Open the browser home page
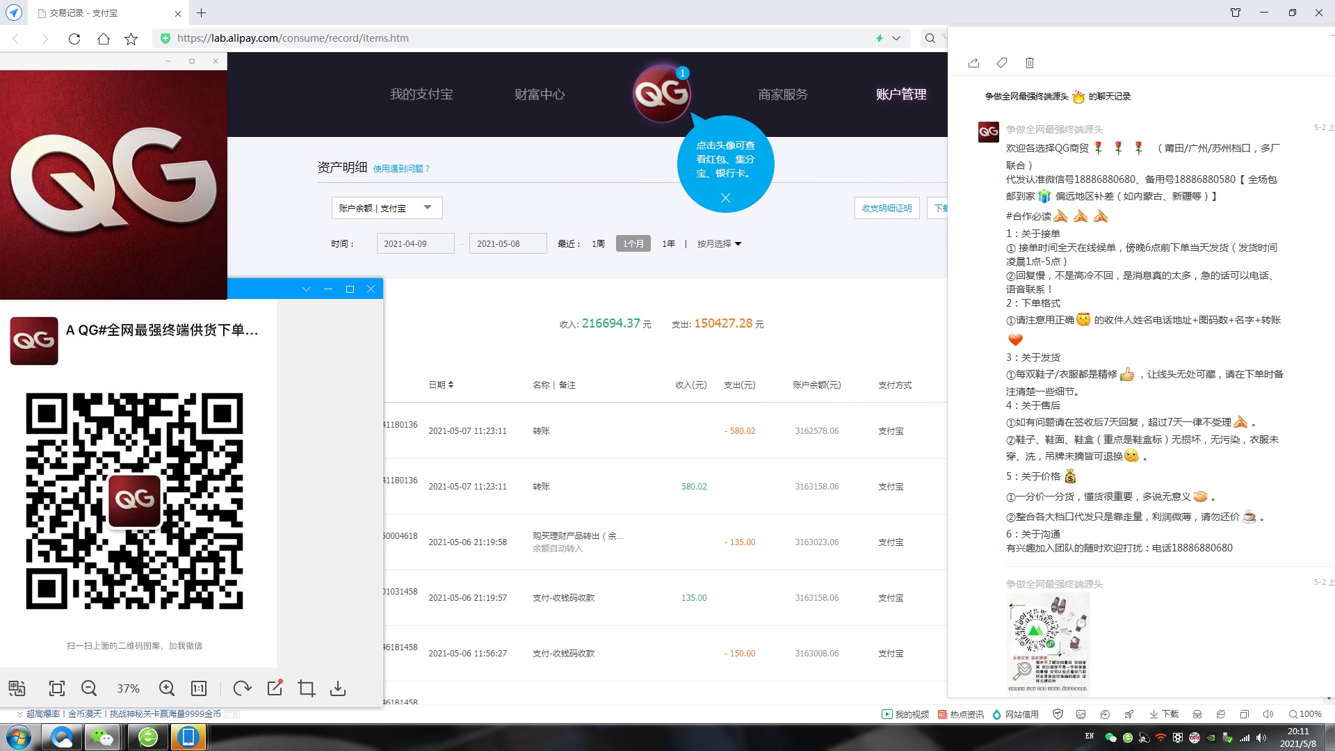Image resolution: width=1335 pixels, height=751 pixels. (104, 39)
